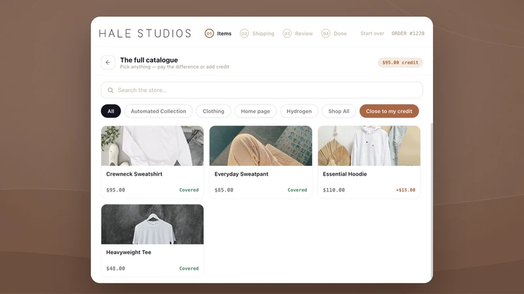Filter by Home page collection

pyautogui.click(x=255, y=111)
